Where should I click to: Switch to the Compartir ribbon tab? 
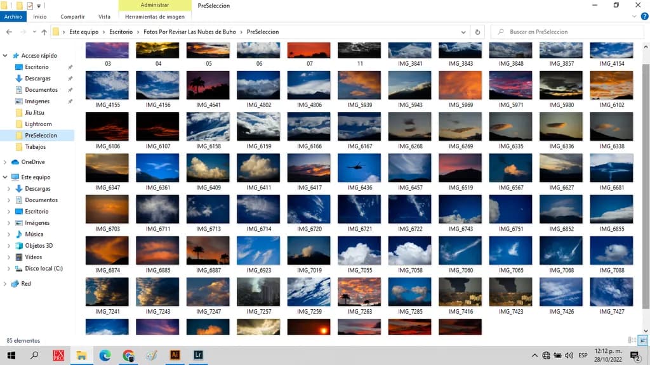[x=72, y=16]
